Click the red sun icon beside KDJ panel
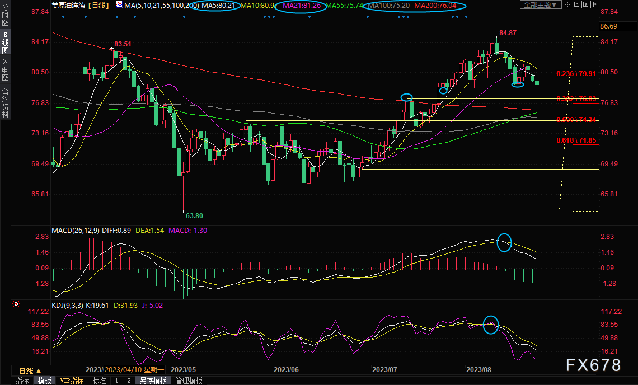The height and width of the screenshot is (385, 638). pos(16,304)
